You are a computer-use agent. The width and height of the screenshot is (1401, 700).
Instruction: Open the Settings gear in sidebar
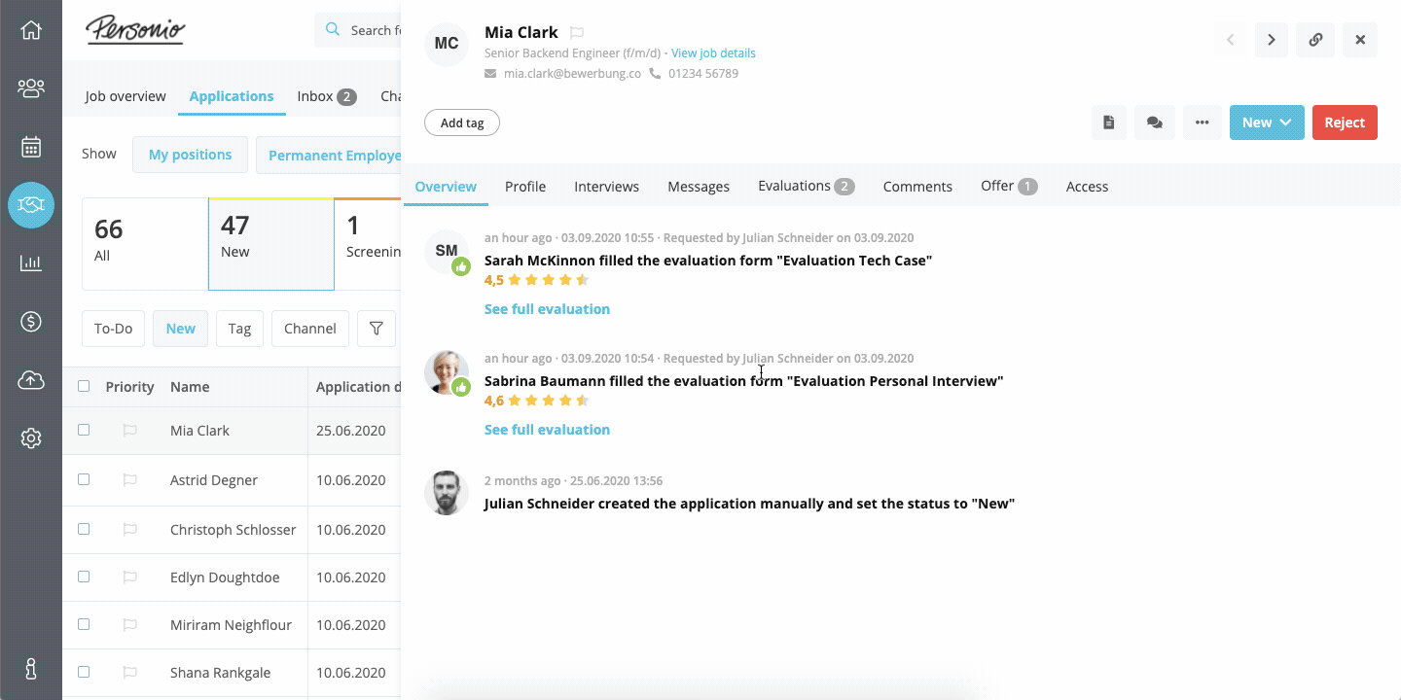click(31, 438)
